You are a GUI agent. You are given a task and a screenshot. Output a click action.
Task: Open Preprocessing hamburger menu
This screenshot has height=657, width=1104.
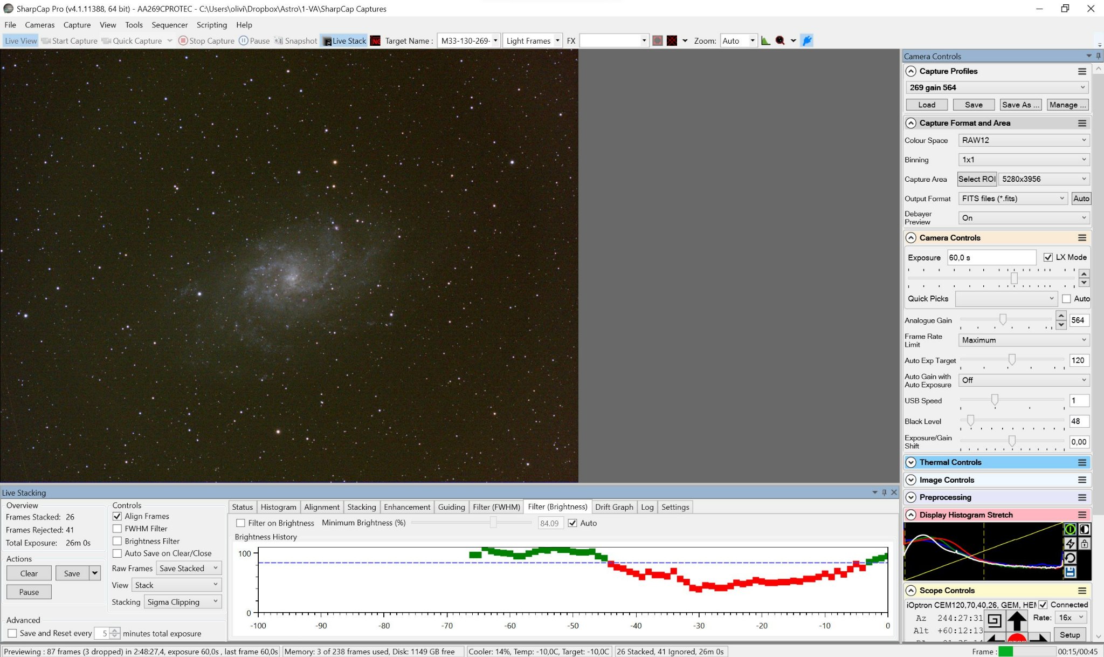click(x=1082, y=497)
